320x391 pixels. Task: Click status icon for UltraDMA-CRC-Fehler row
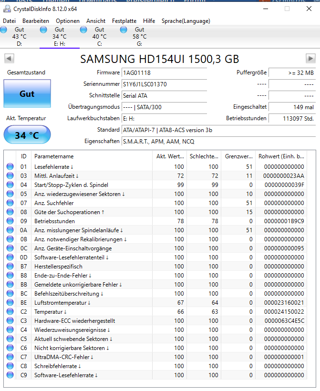pos(10,357)
